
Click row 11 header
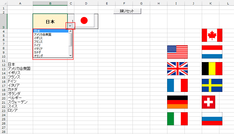pyautogui.click(x=4, y=61)
